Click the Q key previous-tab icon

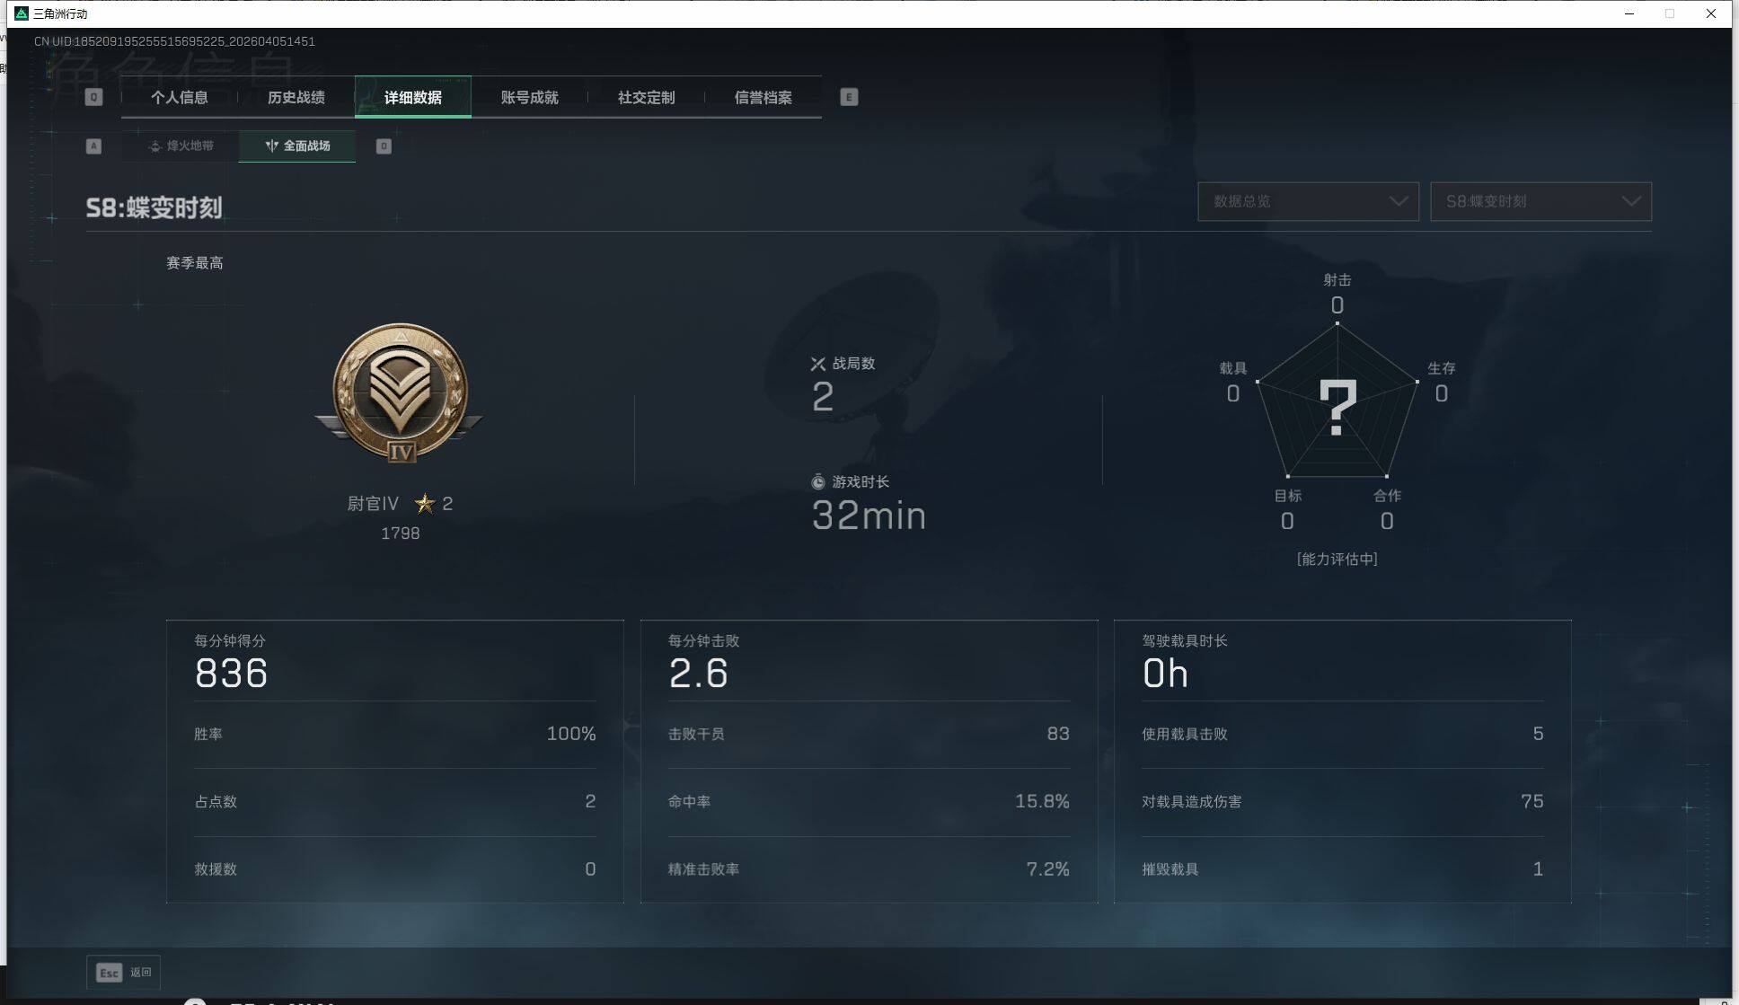(93, 97)
